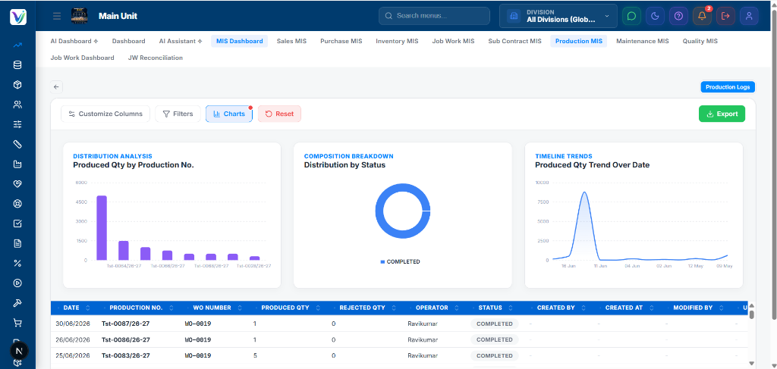777x369 pixels.
Task: Select the MIS Dashboard tab
Action: point(239,41)
